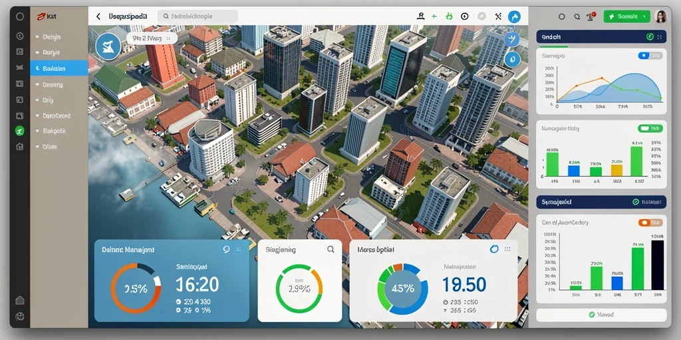Open the green top-right button dropdown arrow
Viewport: 681px width, 340px height.
[x=644, y=17]
